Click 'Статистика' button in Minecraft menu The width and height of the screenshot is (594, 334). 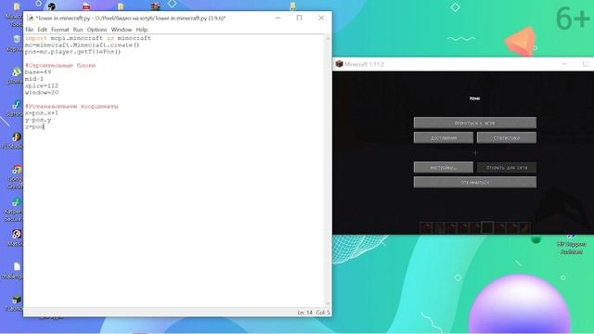[x=507, y=137]
